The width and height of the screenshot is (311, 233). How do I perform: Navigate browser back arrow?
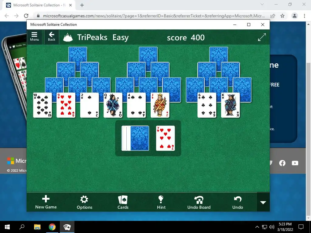pos(7,16)
